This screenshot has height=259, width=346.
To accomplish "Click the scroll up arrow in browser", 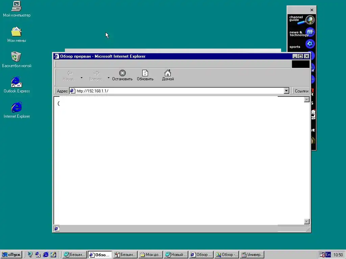I will (x=307, y=99).
